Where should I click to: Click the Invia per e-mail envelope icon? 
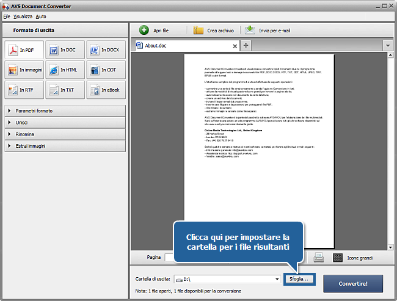(x=250, y=30)
